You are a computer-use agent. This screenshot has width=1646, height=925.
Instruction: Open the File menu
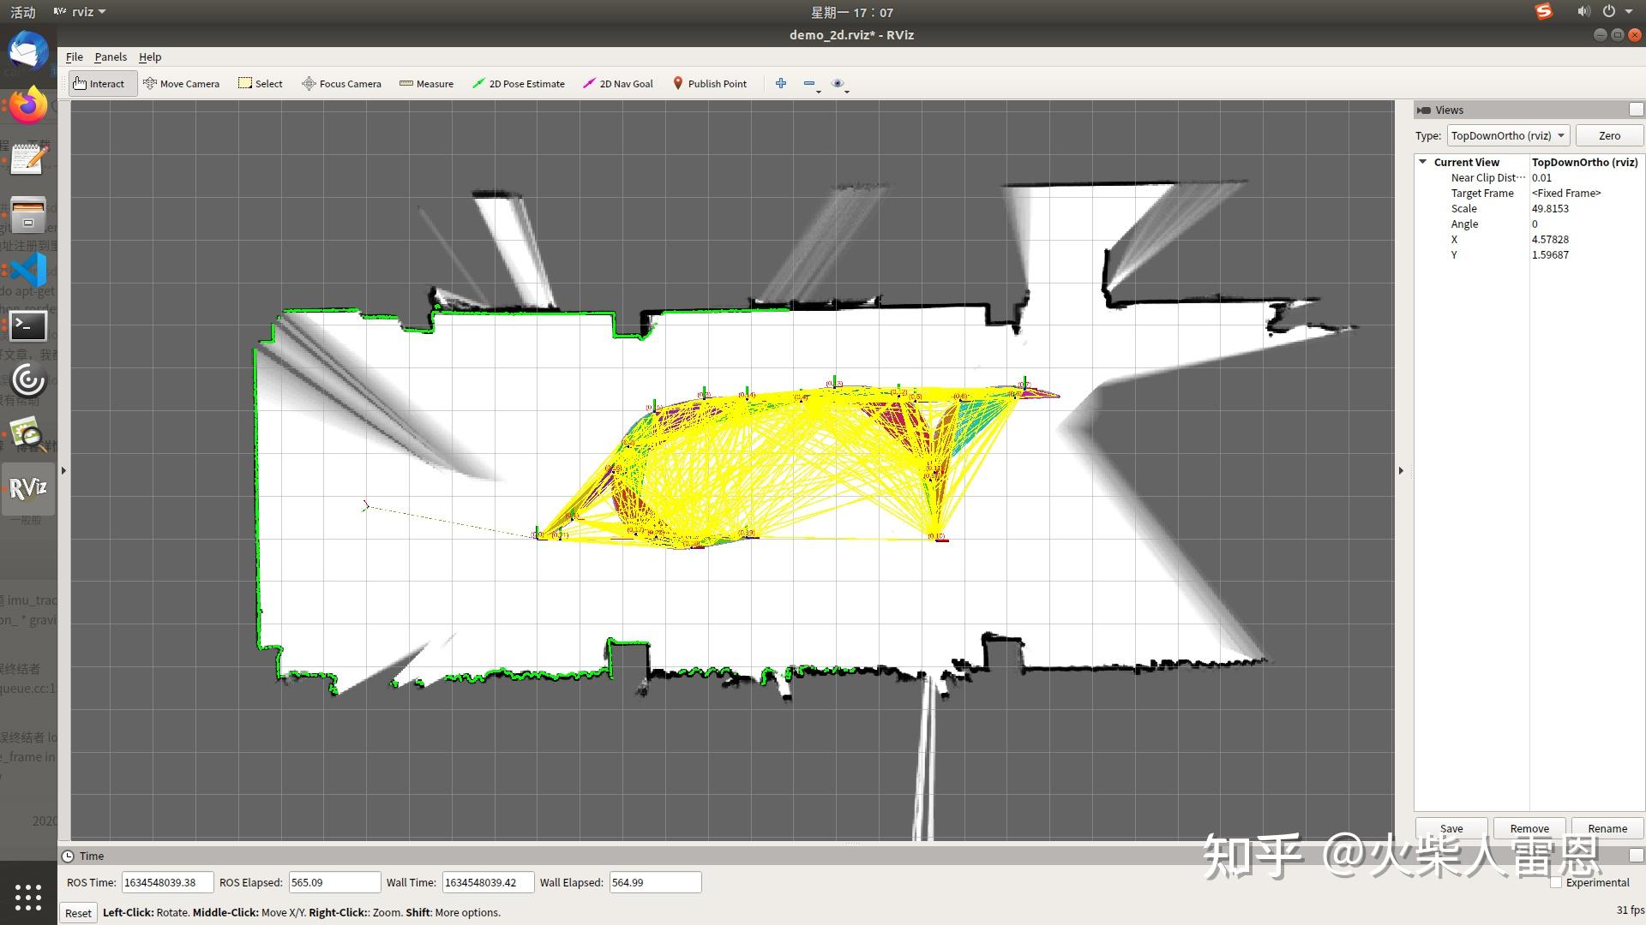[x=75, y=57]
